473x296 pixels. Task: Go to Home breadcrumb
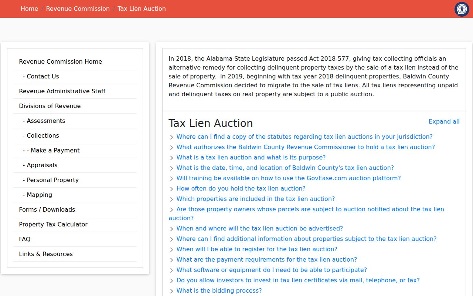click(x=29, y=9)
